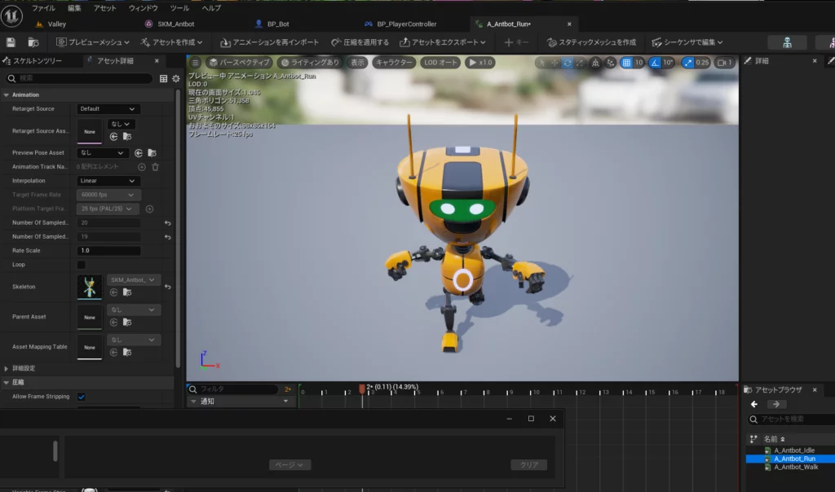835x492 pixels.
Task: Click the details panel gear settings icon
Action: tap(175, 78)
